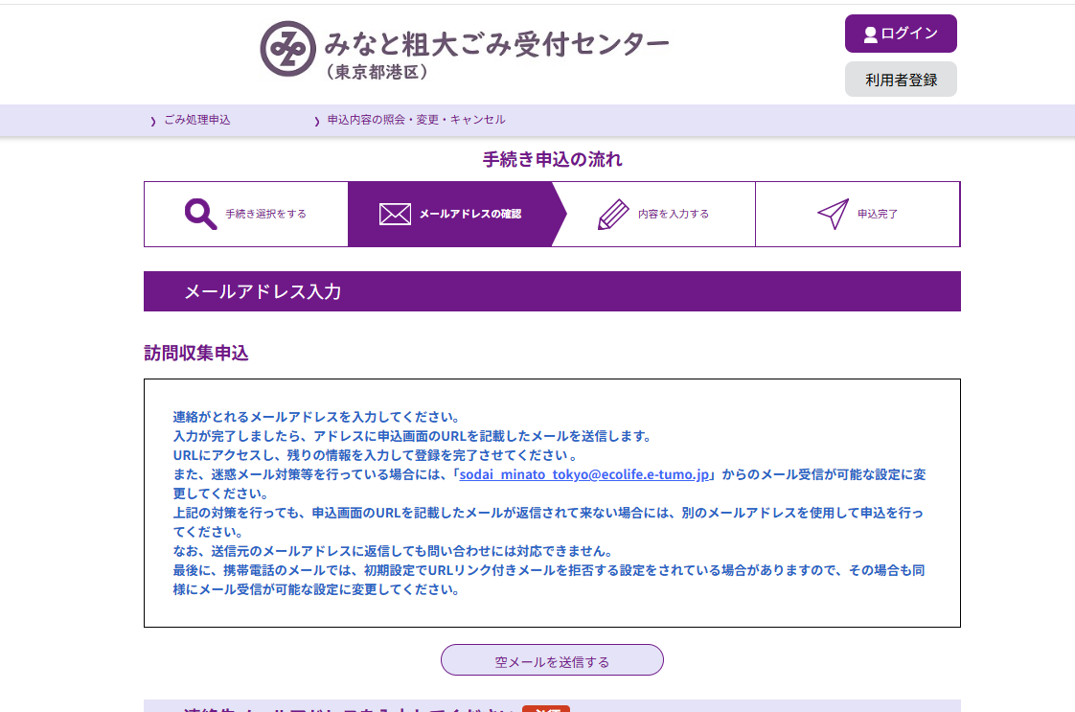Click the magnifying glass step icon

(200, 214)
